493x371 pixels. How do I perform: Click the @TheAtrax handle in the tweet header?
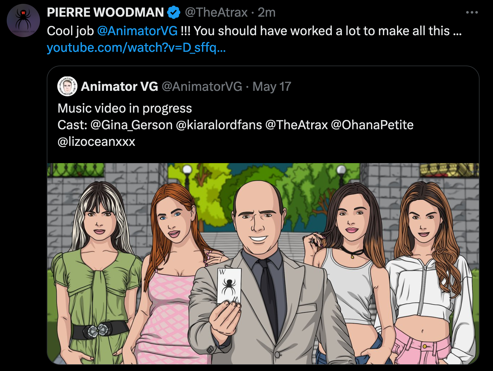tap(216, 12)
